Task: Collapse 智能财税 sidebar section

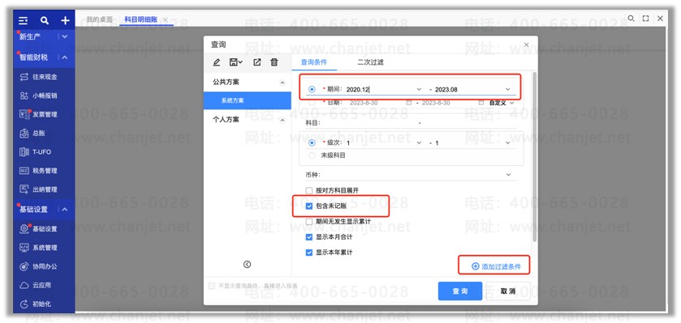Action: point(65,57)
